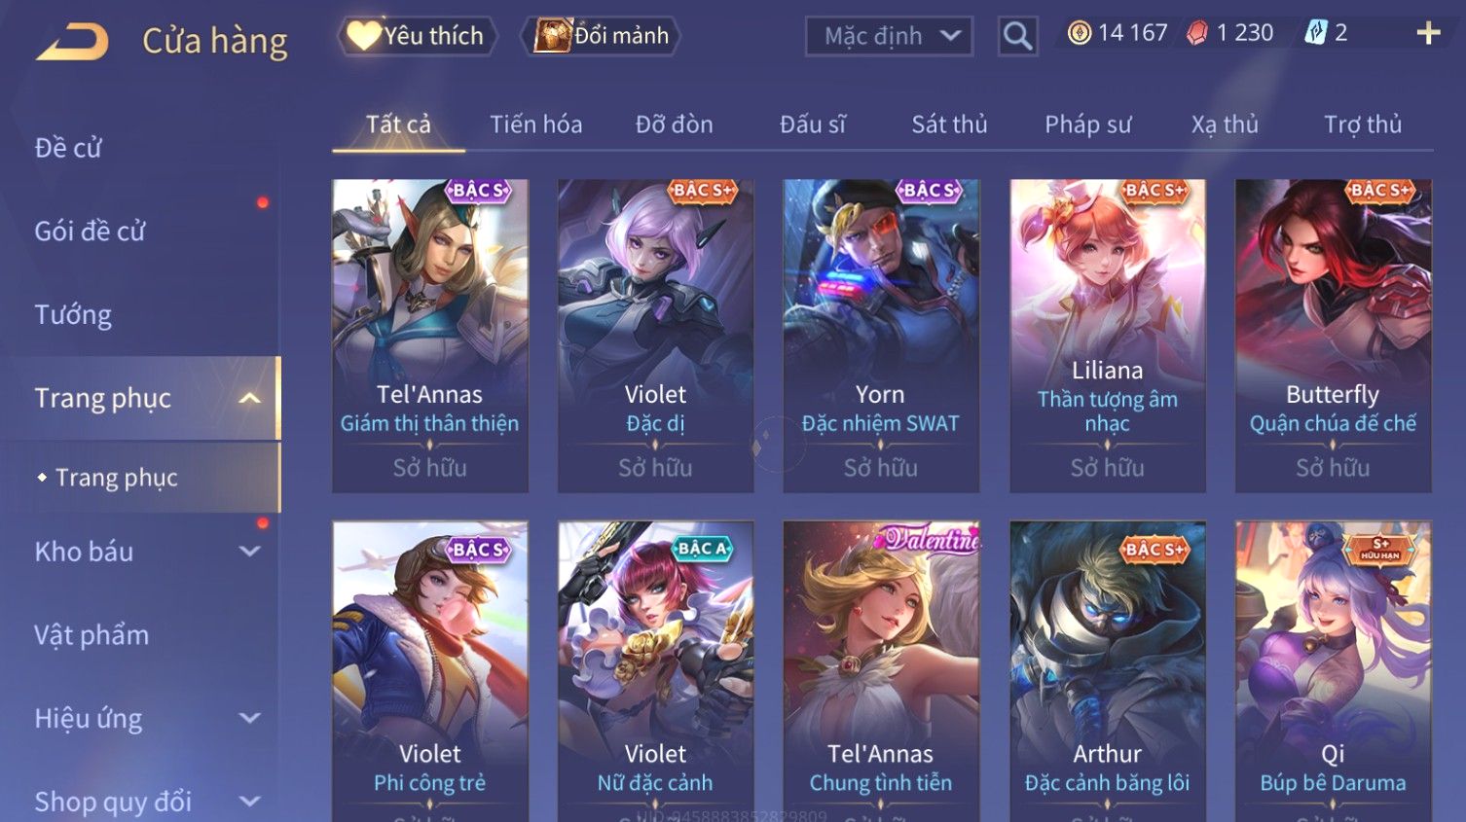1466x822 pixels.
Task: Tap the gold coin balance icon
Action: pyautogui.click(x=1079, y=33)
